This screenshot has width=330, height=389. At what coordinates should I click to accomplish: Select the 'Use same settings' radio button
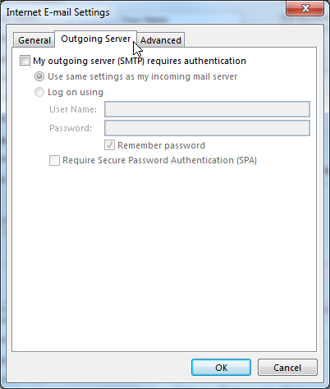(x=39, y=76)
